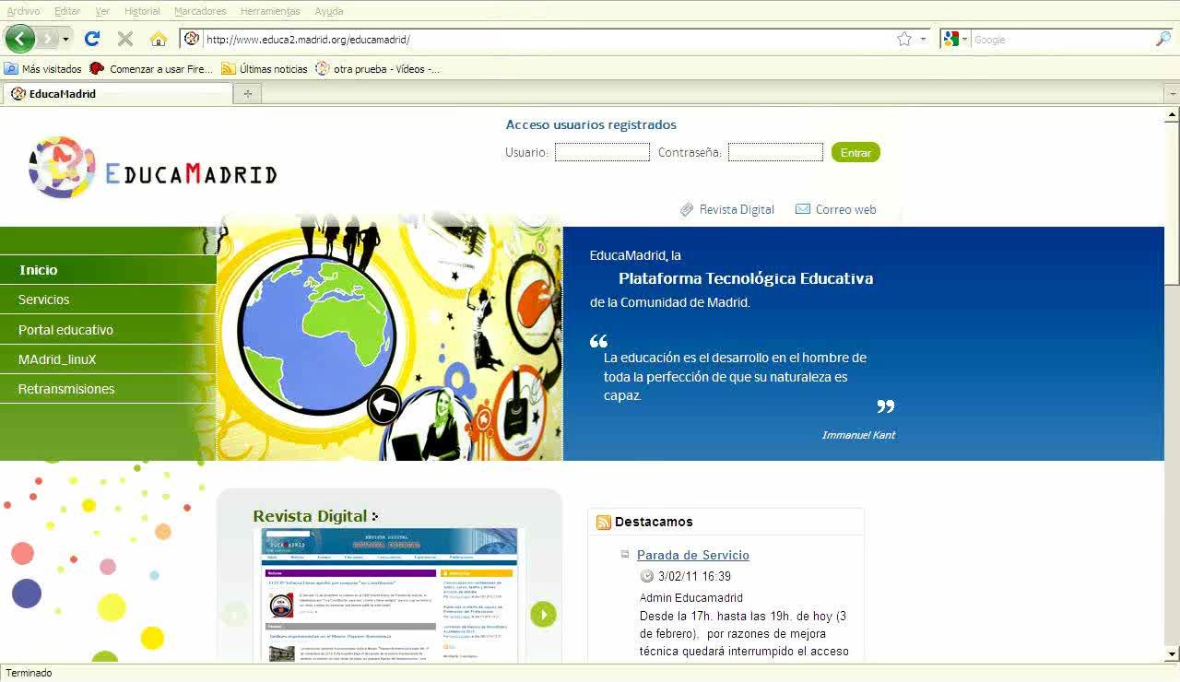Click the Admin Educamadrid author text
Screen dimensions: 1180x682
(x=691, y=598)
